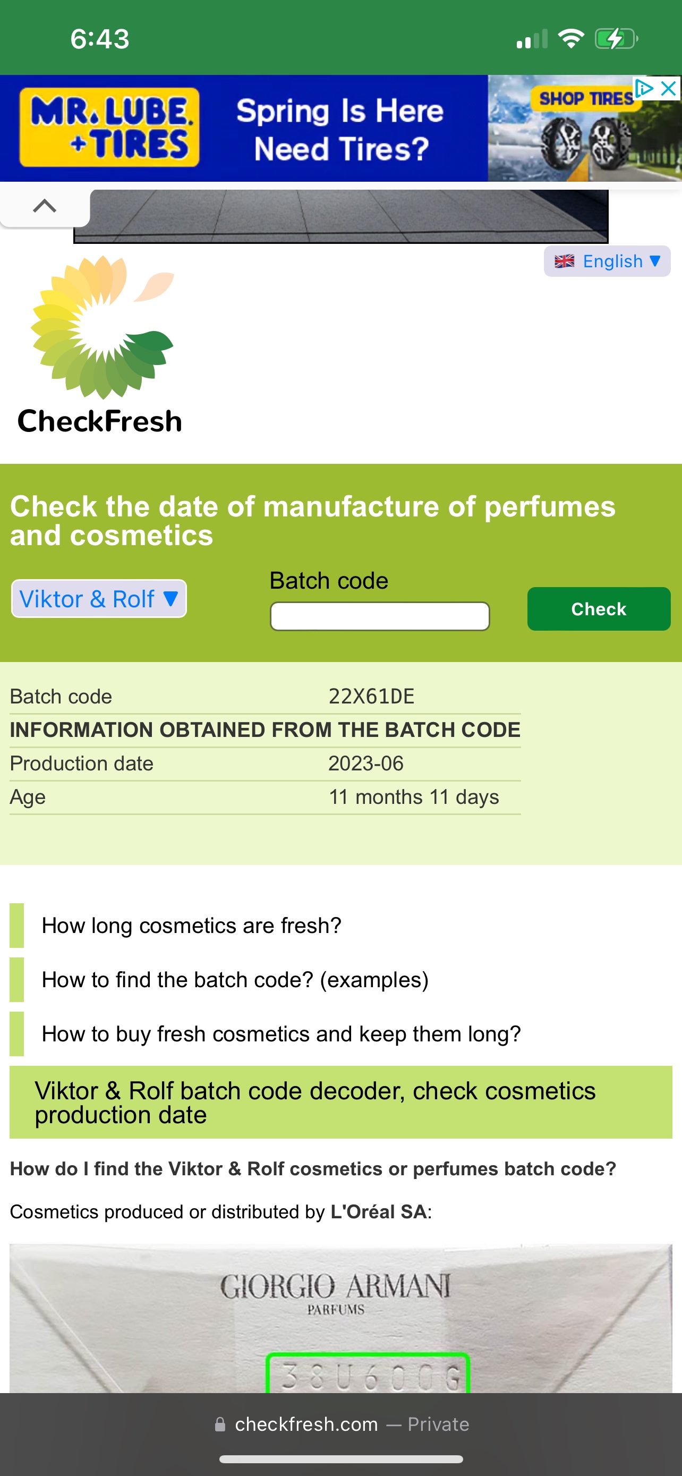Viewport: 682px width, 1476px height.
Task: Tap the Wi-Fi status icon
Action: tap(571, 39)
